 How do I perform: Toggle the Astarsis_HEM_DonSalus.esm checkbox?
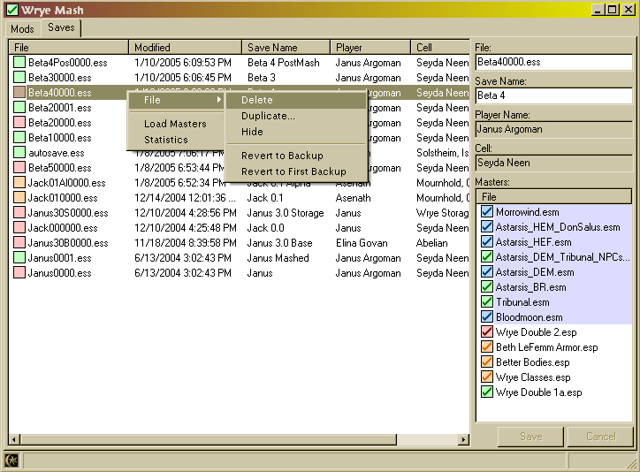(486, 227)
